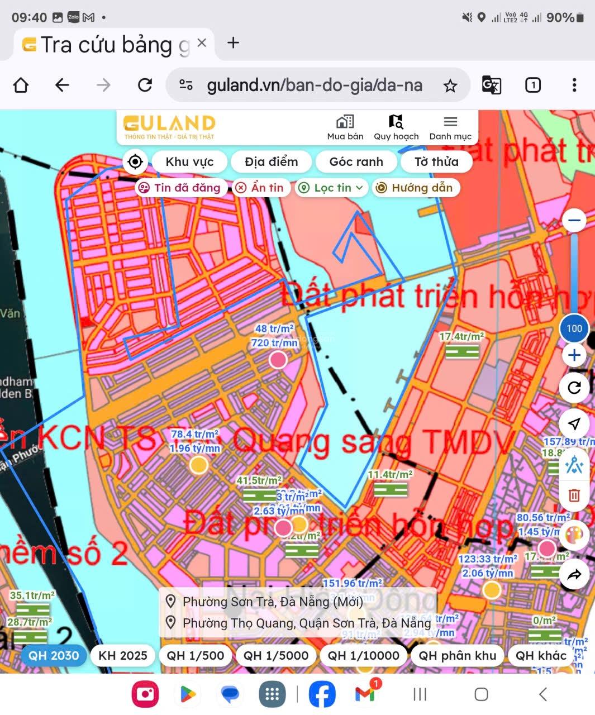Switch to the QH 1/500 tab

[195, 655]
